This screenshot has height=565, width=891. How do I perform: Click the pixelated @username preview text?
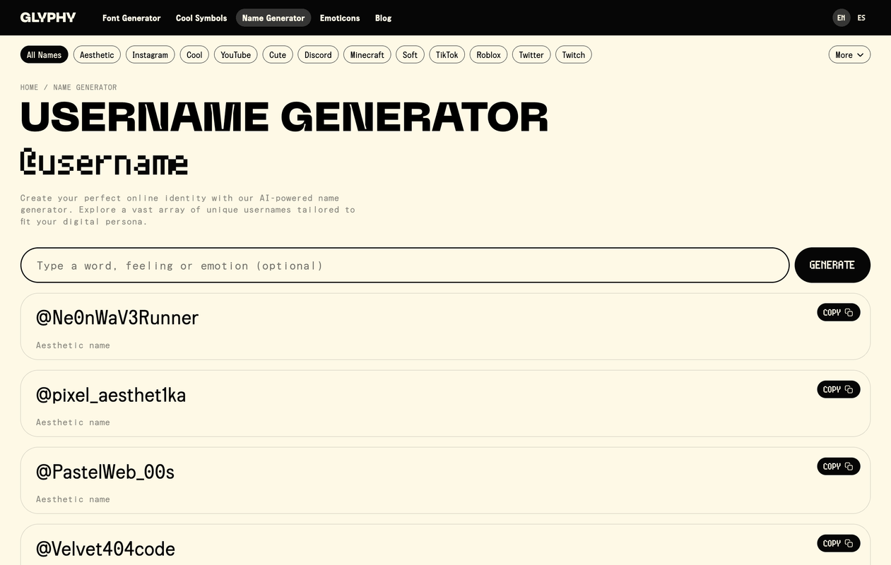pos(104,162)
